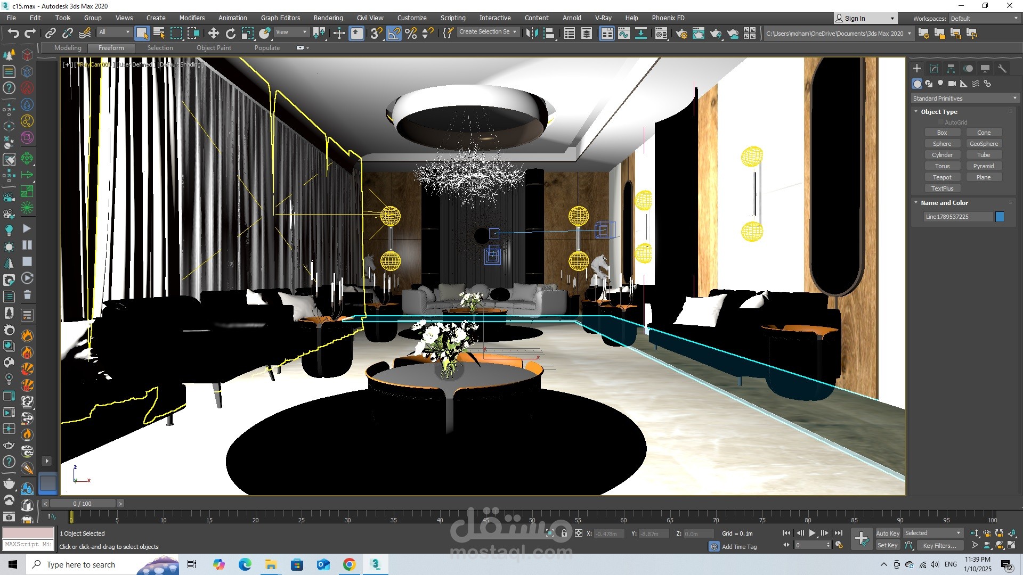This screenshot has height=575, width=1023.
Task: Click the Undo arrow icon
Action: tap(13, 34)
